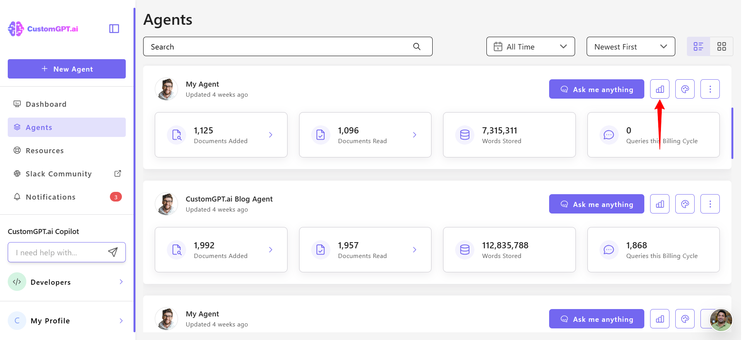The image size is (743, 340).
Task: Click the Resources lifebuoy icon
Action: click(17, 150)
